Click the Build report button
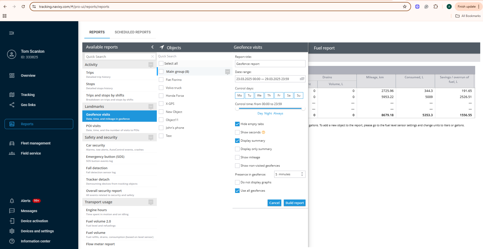Screen dimensions: 483x249 [x=294, y=203]
